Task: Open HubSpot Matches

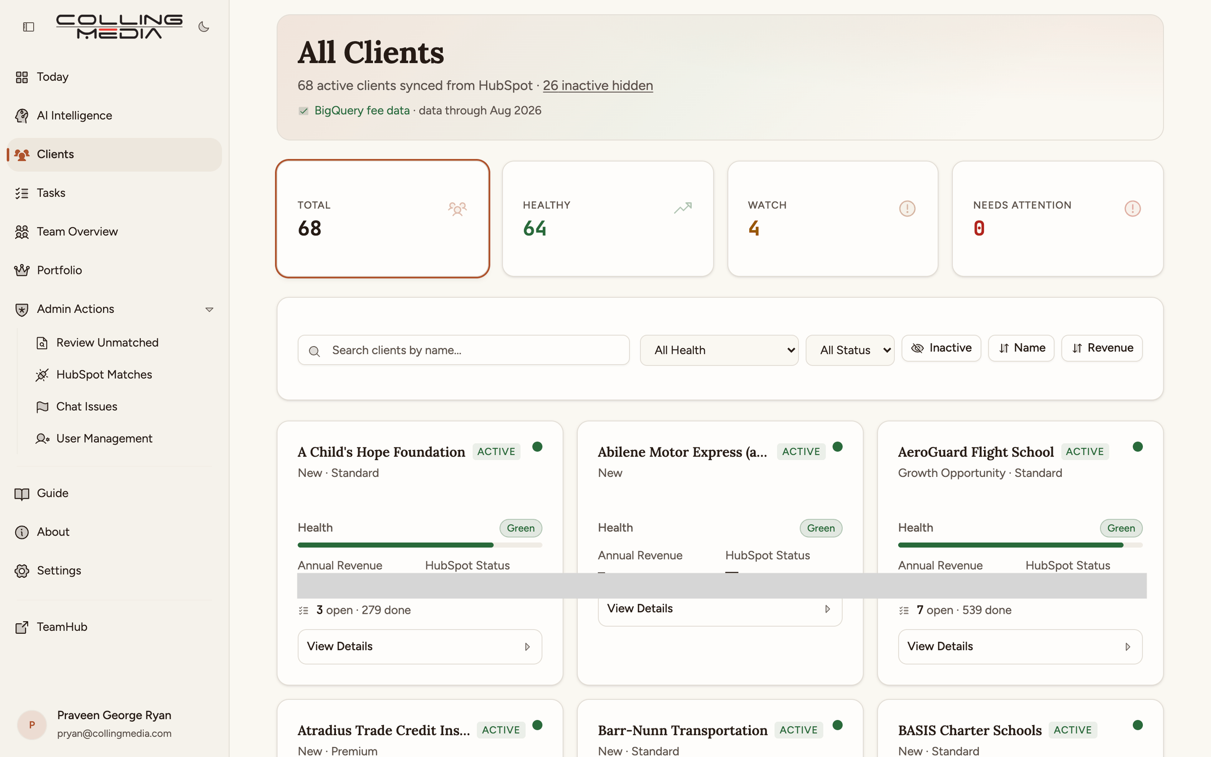Action: (104, 374)
